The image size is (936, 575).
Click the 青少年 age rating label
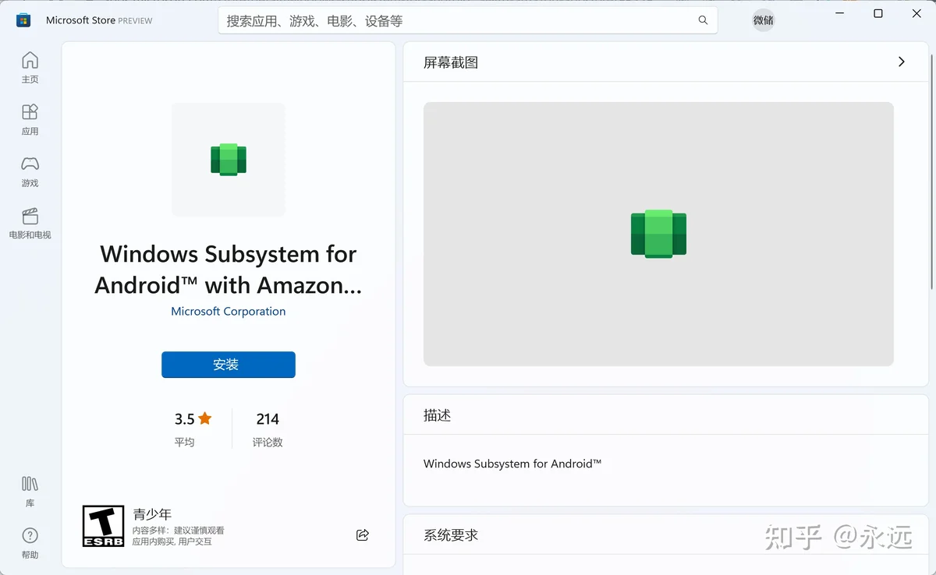coord(152,514)
